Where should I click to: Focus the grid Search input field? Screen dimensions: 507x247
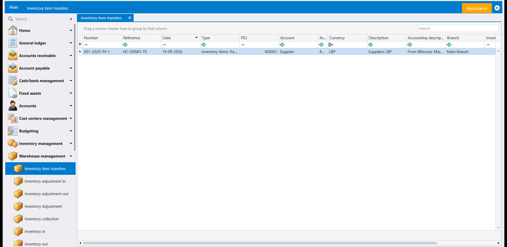(458, 28)
